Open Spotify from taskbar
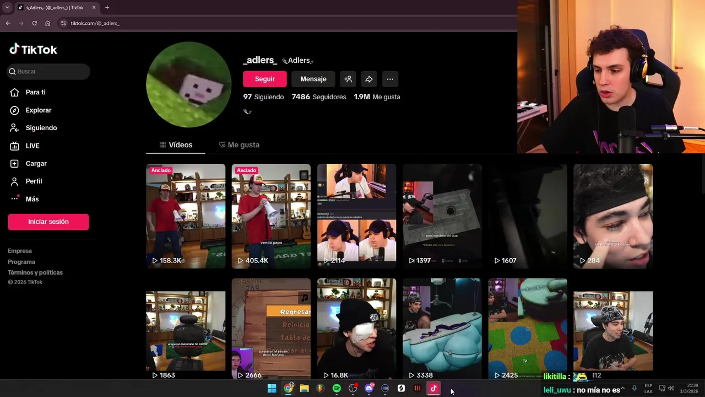Screen dimensions: 705x397 (x=337, y=388)
